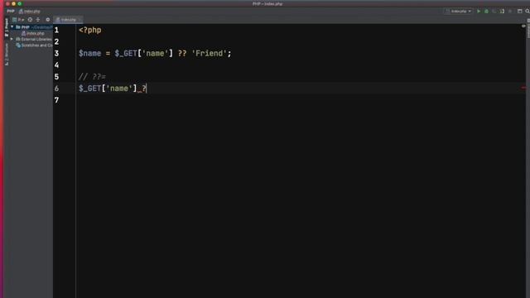This screenshot has width=530, height=298.
Task: Select index.php in the project tree
Action: tap(33, 33)
